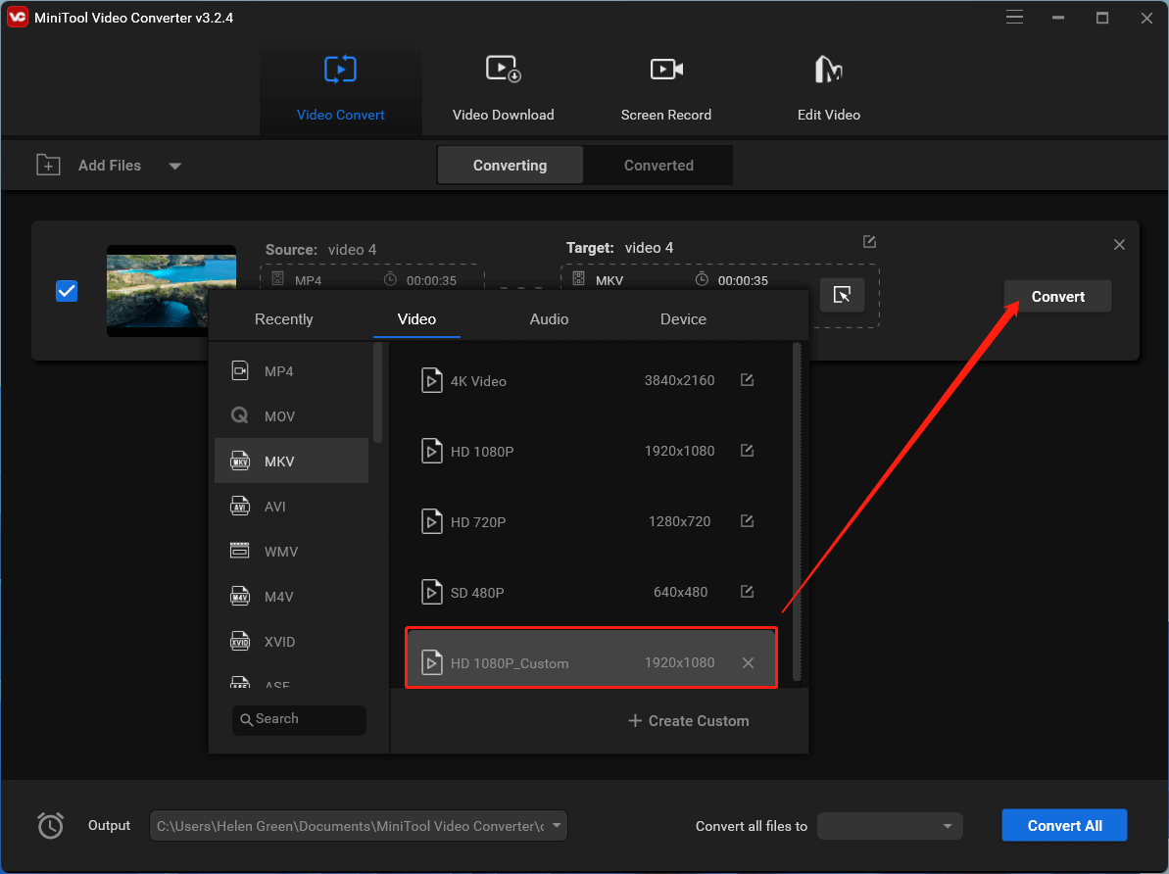Viewport: 1169px width, 874px height.
Task: Click the video 4 thumbnail
Action: (170, 290)
